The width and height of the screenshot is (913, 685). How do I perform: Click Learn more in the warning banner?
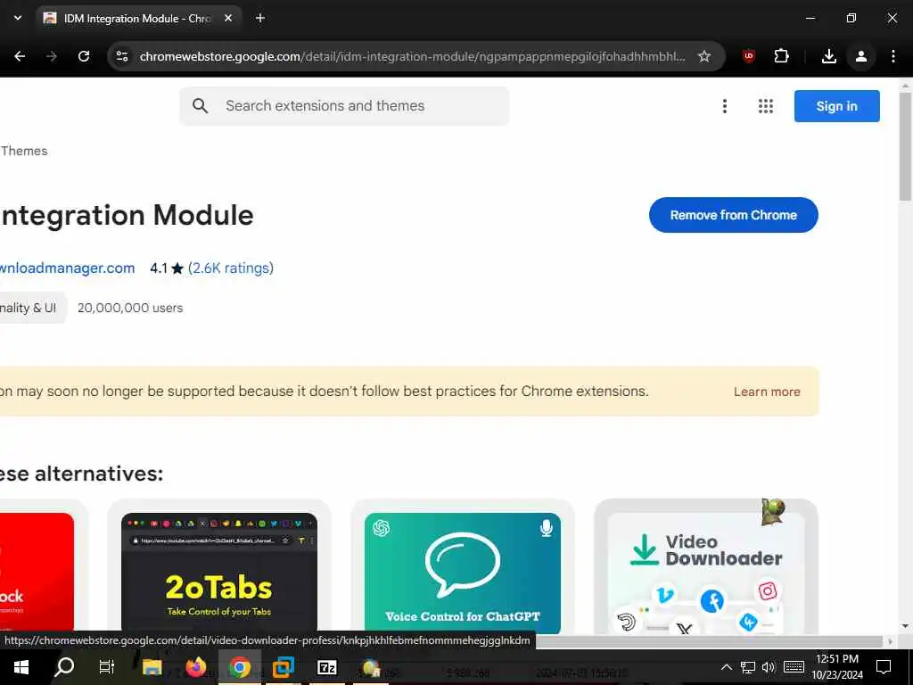(x=767, y=392)
